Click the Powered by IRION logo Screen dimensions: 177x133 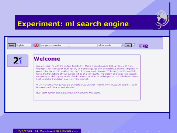[x=143, y=46]
